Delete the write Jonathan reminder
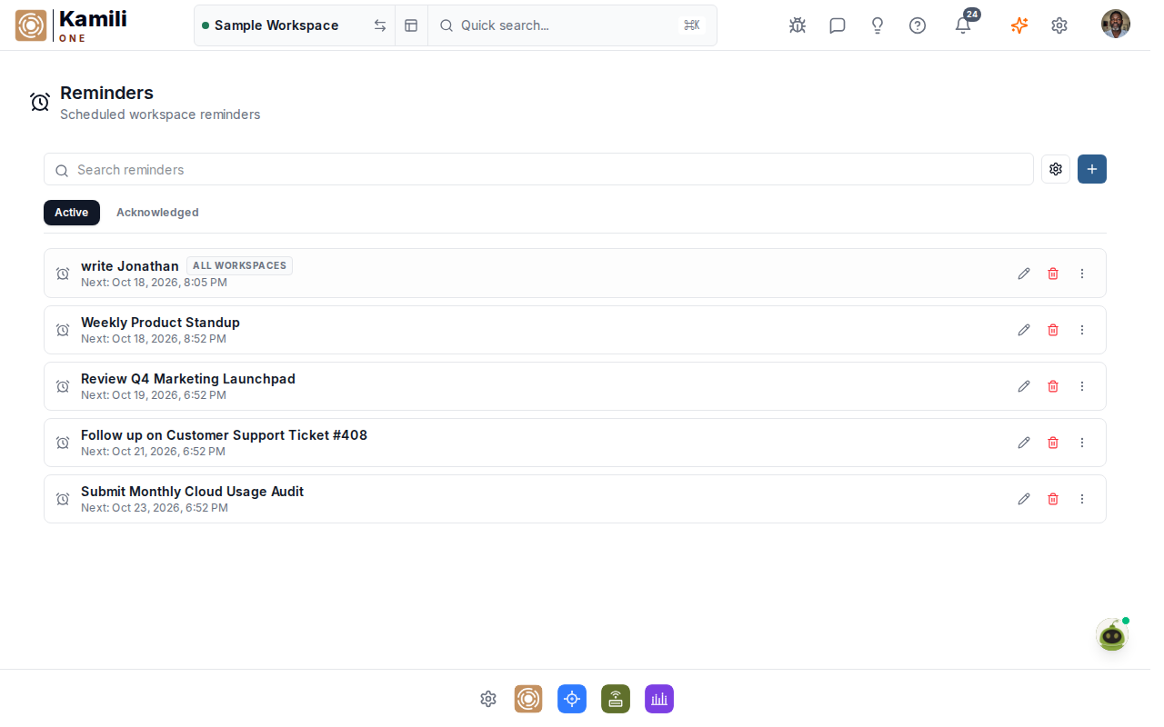1164x727 pixels. click(1053, 274)
